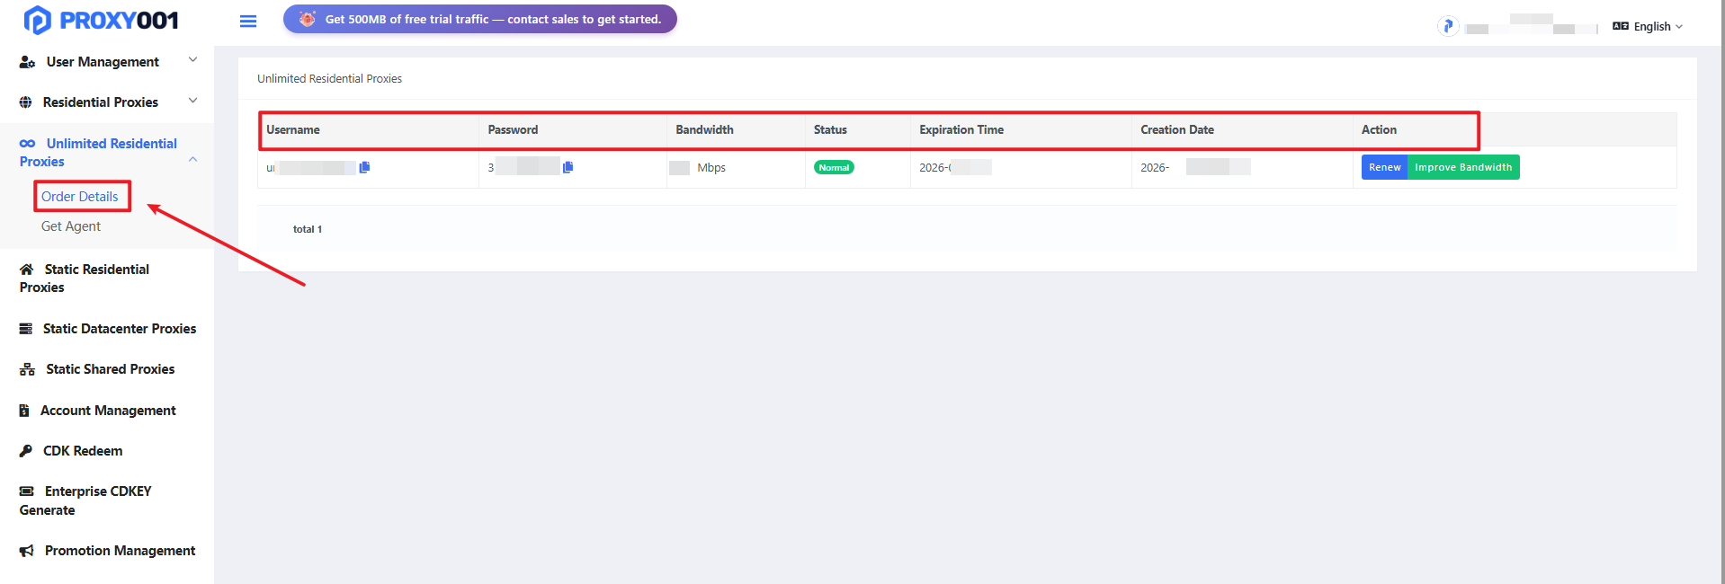Open Account Management page
Viewport: 1725px width, 584px height.
pyautogui.click(x=108, y=411)
